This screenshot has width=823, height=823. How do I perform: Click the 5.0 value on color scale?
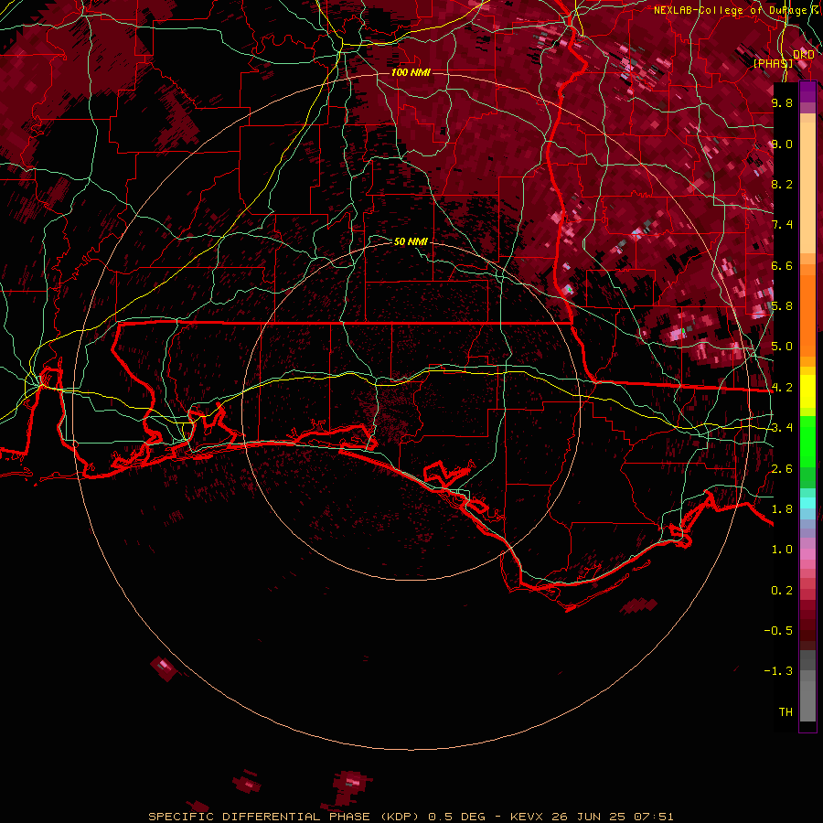click(782, 347)
